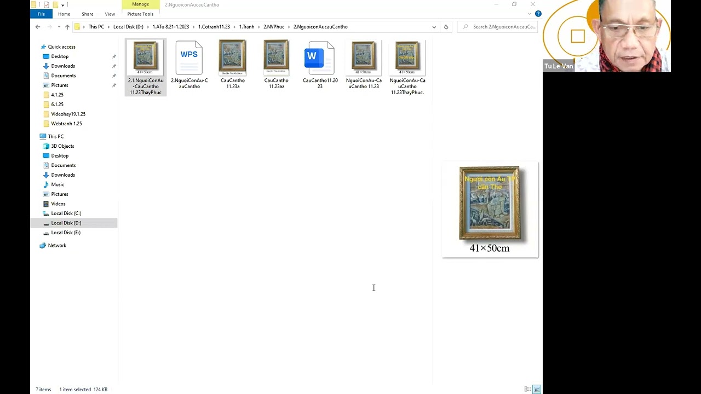Navigate to 2.NVPhuc breadcrumb
The height and width of the screenshot is (394, 701).
tap(274, 27)
